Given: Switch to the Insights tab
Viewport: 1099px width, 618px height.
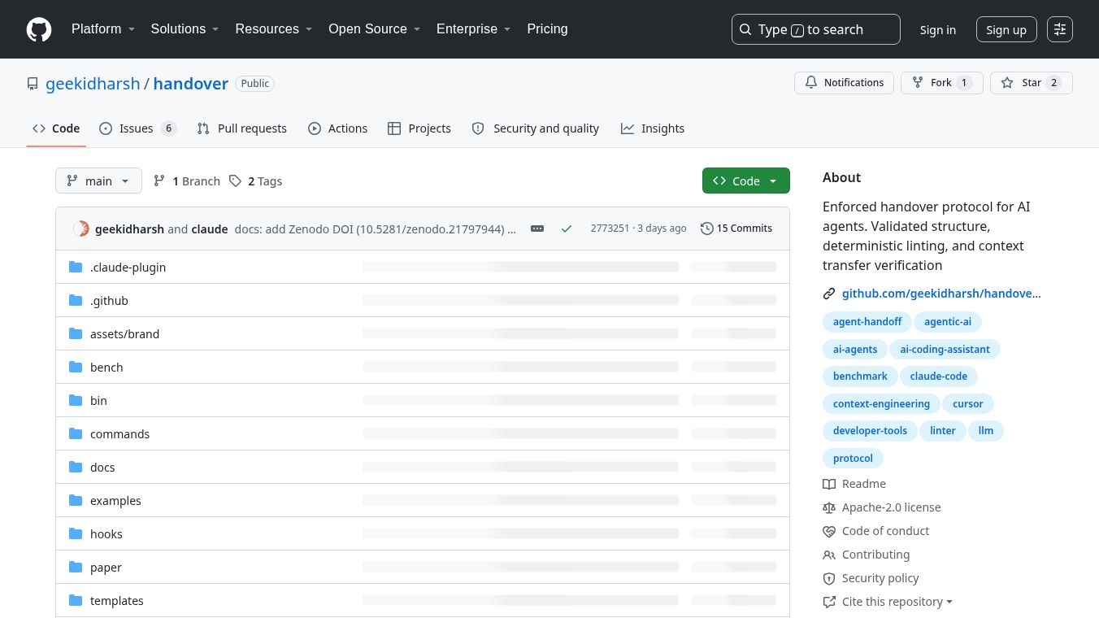Looking at the screenshot, I should click(x=653, y=128).
